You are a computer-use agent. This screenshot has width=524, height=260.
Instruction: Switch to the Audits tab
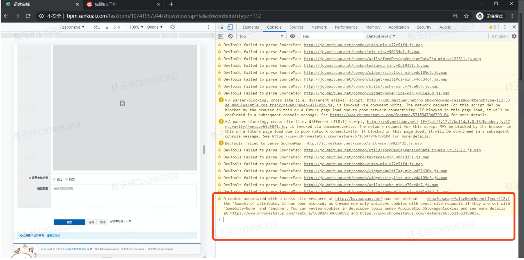pyautogui.click(x=445, y=27)
